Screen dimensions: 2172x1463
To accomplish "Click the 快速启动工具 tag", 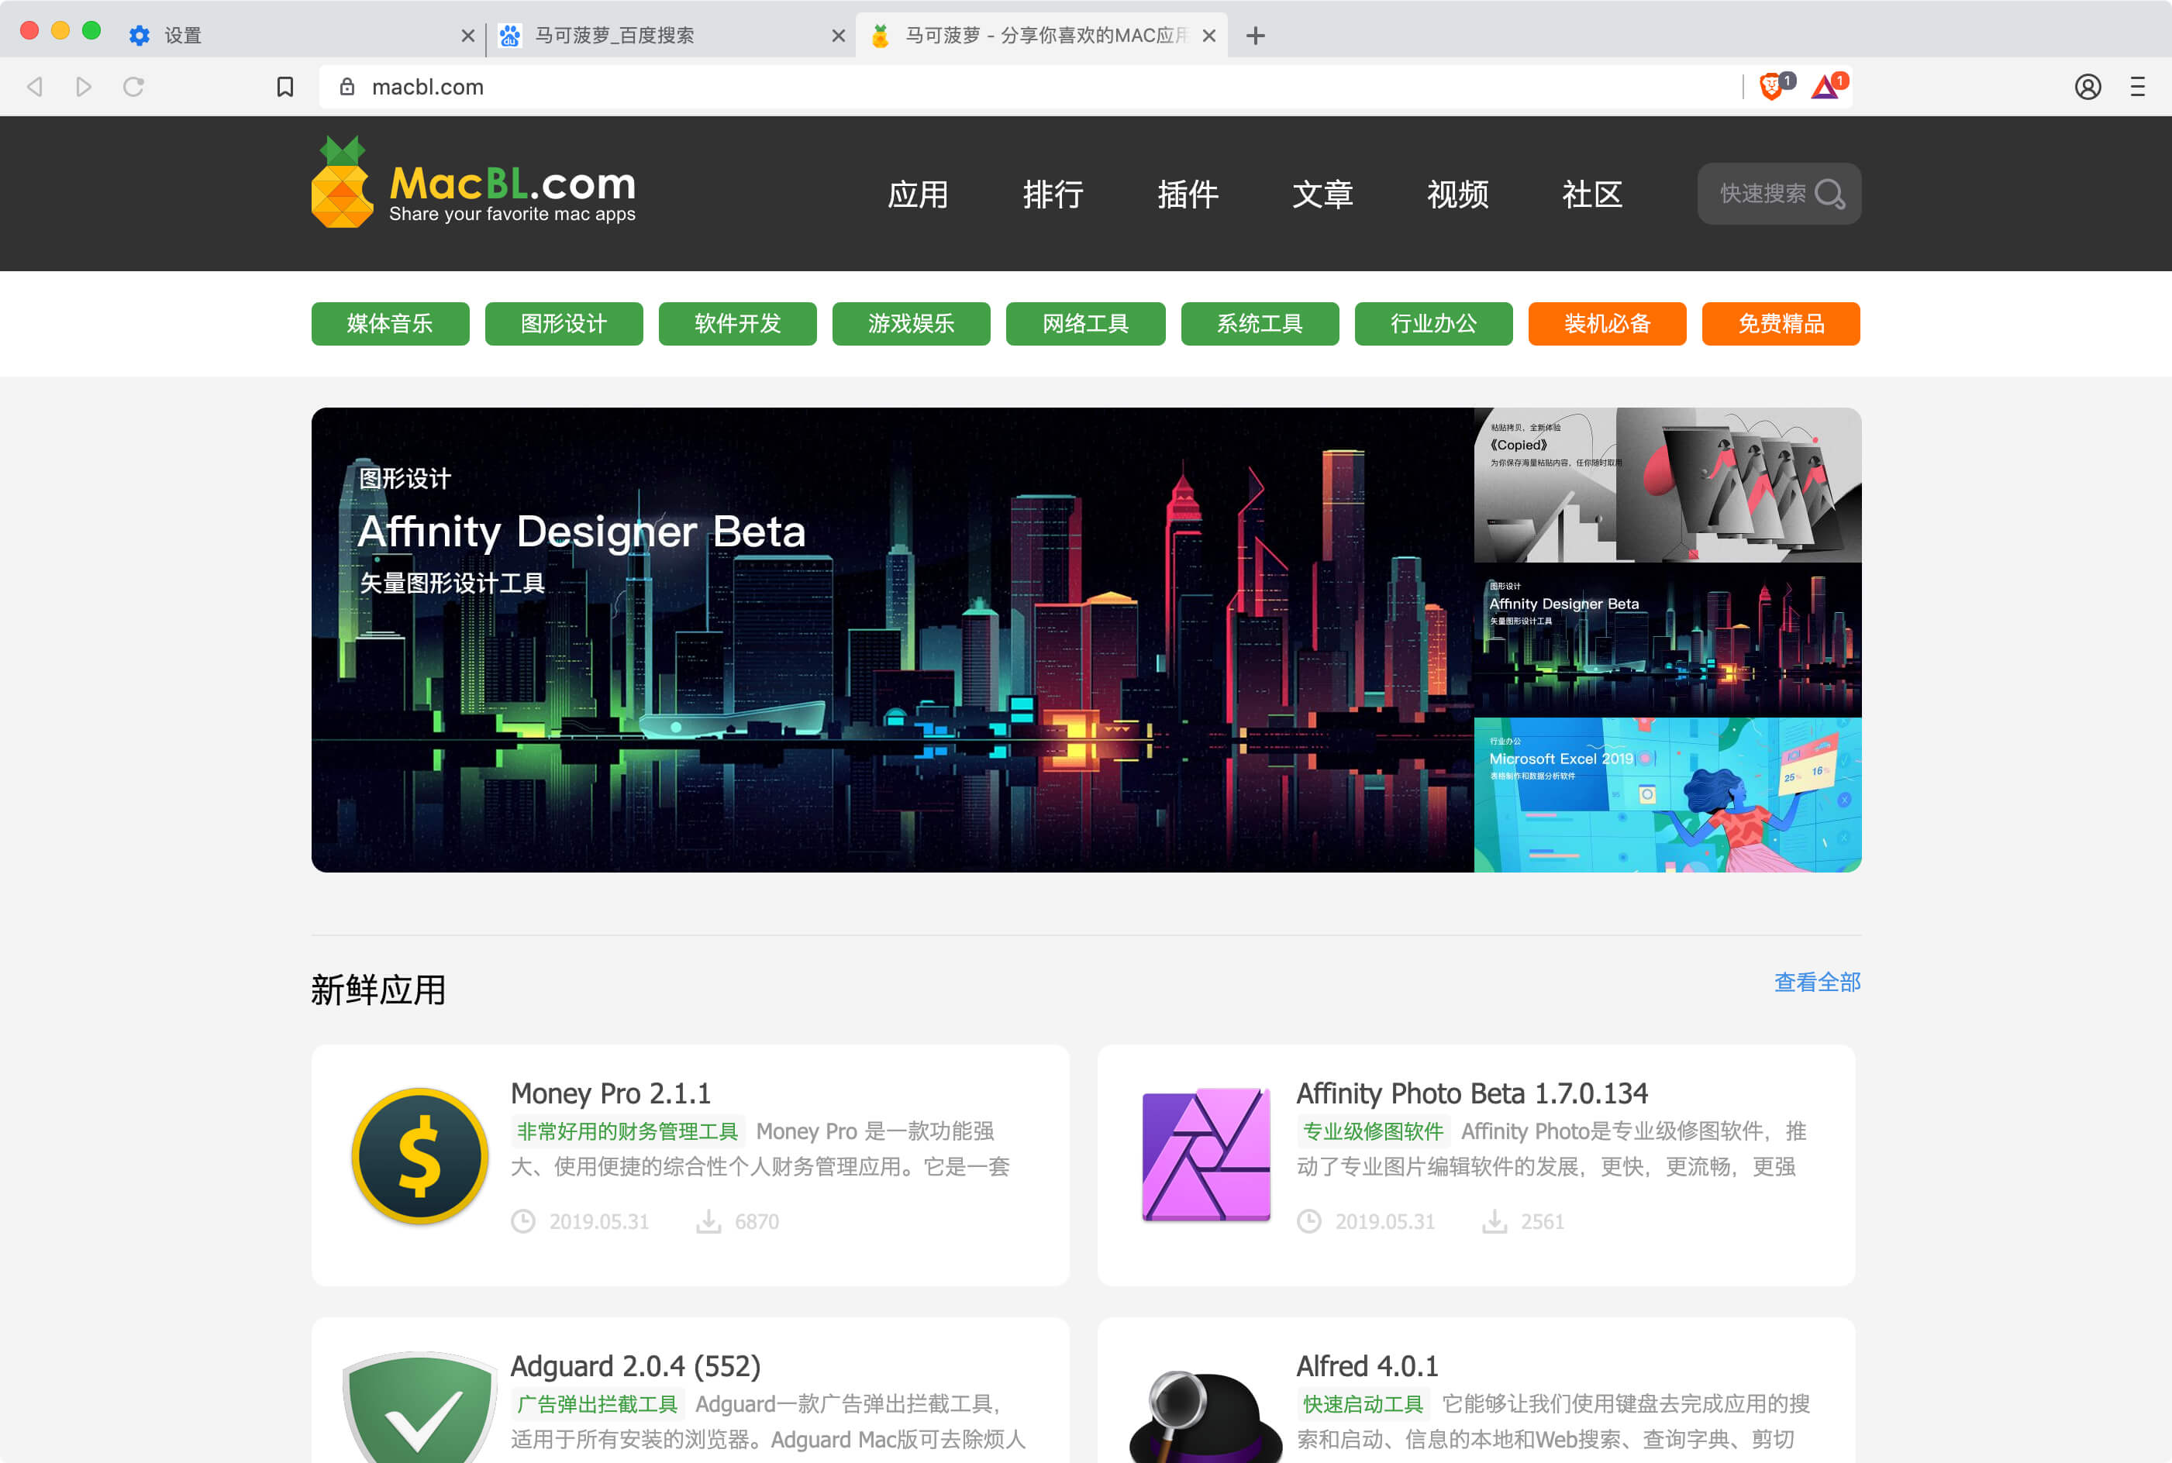I will 1363,1404.
